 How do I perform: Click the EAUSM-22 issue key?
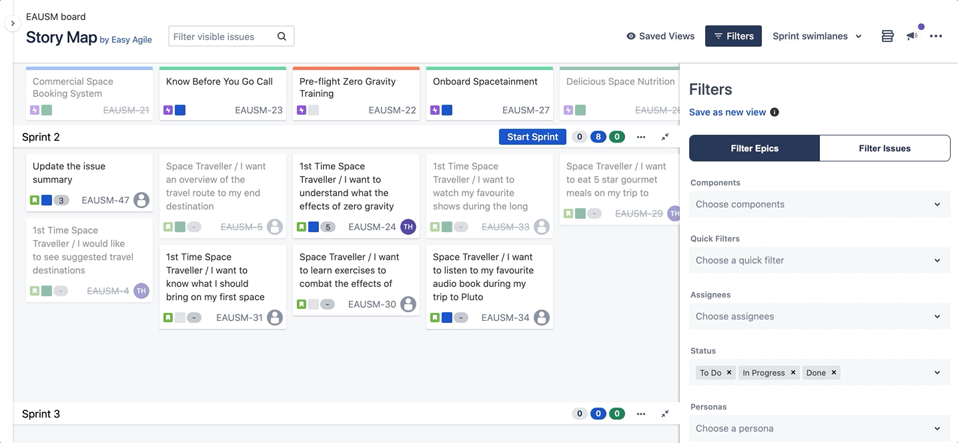pos(392,110)
